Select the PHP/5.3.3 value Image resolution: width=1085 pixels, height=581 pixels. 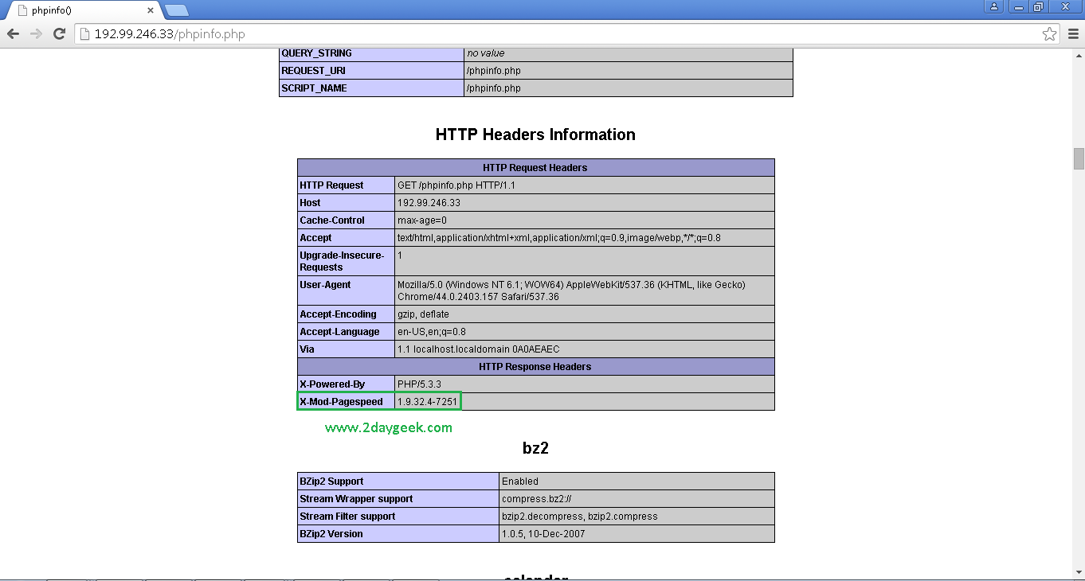[x=420, y=384]
